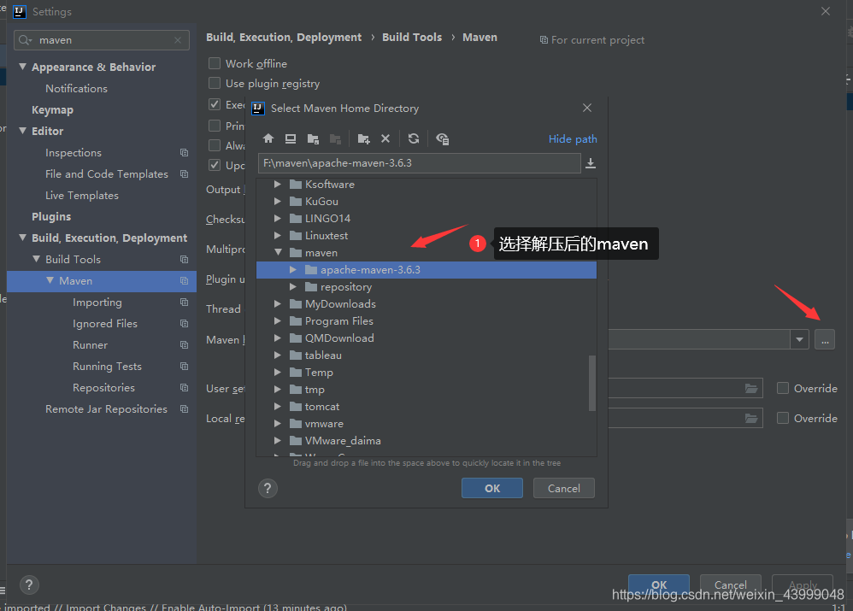Expand the Ksoftware folder
Image resolution: width=853 pixels, height=611 pixels.
point(278,185)
